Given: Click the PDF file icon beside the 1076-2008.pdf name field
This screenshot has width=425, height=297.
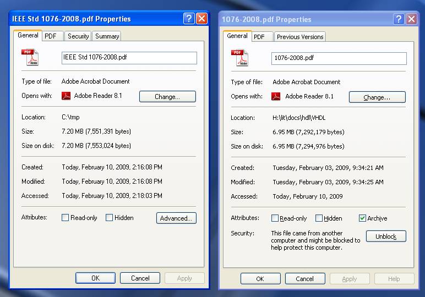Looking at the screenshot, I should click(x=239, y=58).
